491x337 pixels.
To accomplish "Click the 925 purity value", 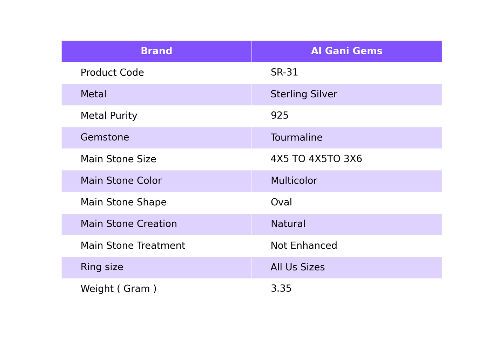I will (x=280, y=116).
